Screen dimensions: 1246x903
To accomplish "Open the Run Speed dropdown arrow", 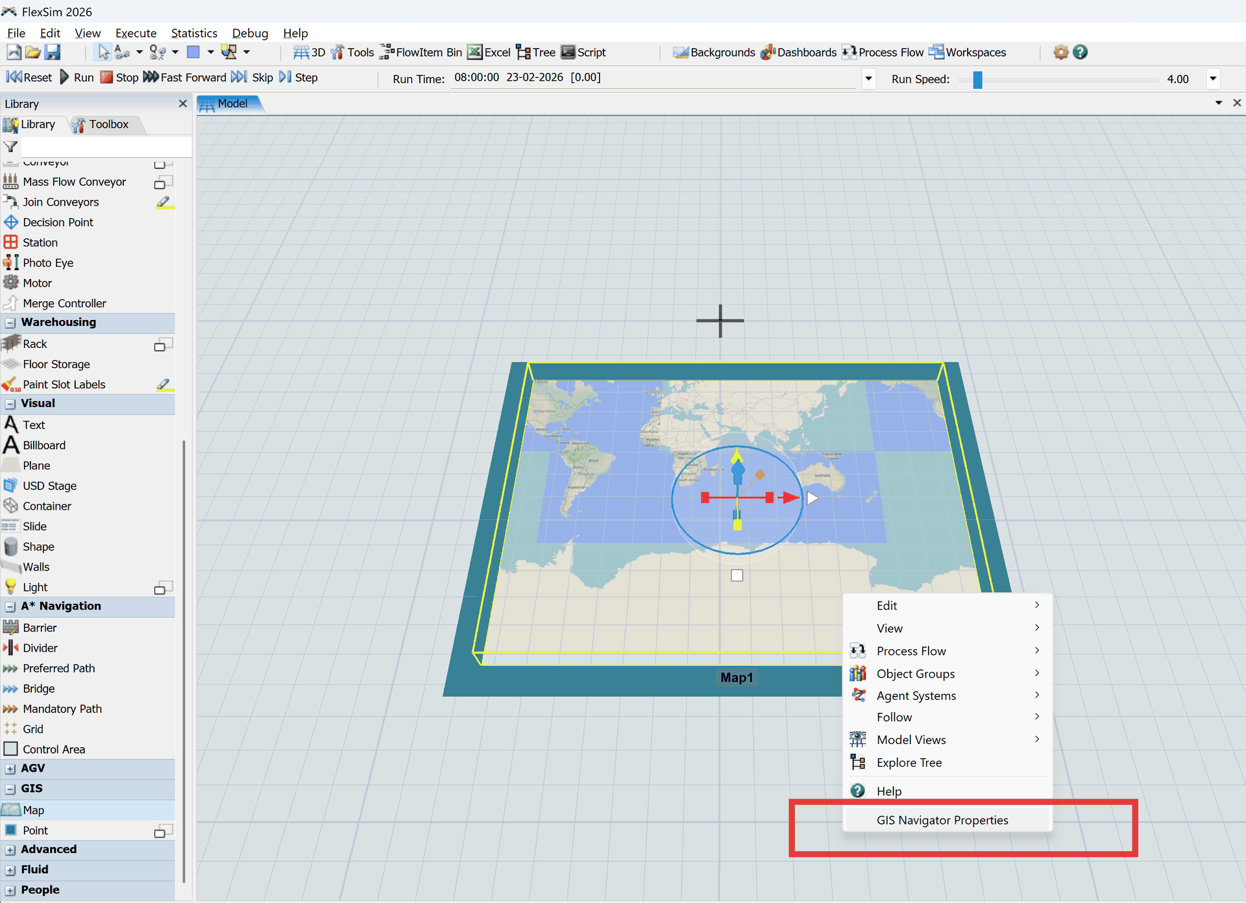I will 1212,79.
